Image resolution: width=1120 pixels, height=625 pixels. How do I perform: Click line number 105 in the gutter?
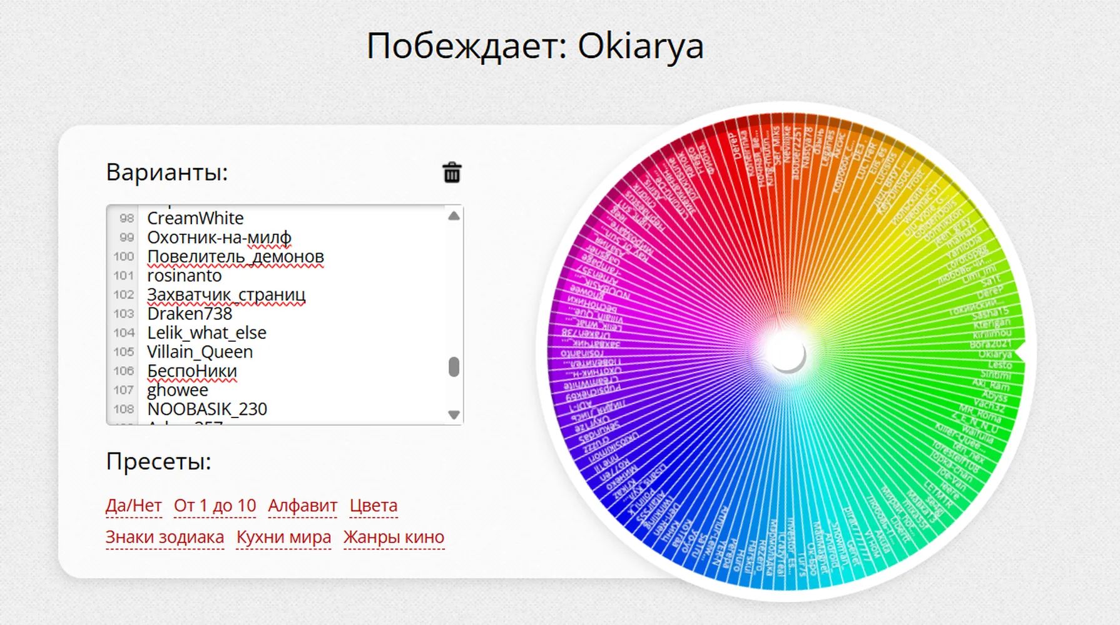click(124, 352)
